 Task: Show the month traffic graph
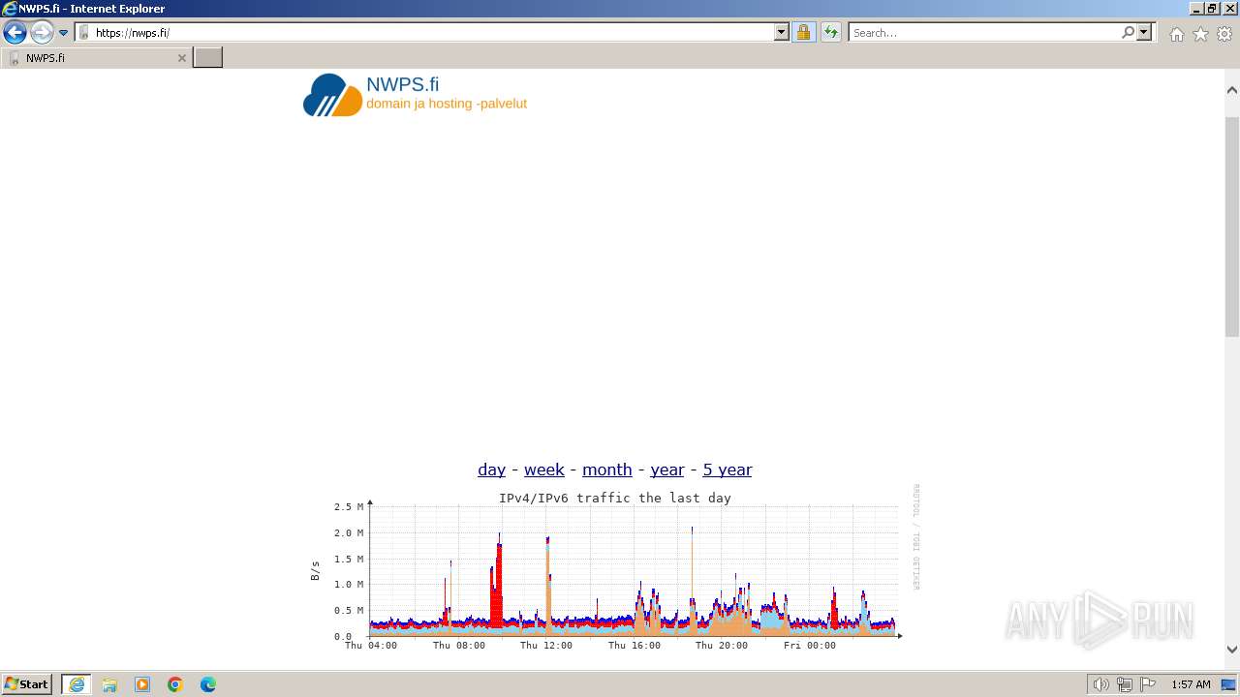[606, 470]
